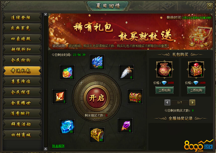Click the sidebar scroll up arrow
Viewport: 216px width, 153px height.
(46, 15)
